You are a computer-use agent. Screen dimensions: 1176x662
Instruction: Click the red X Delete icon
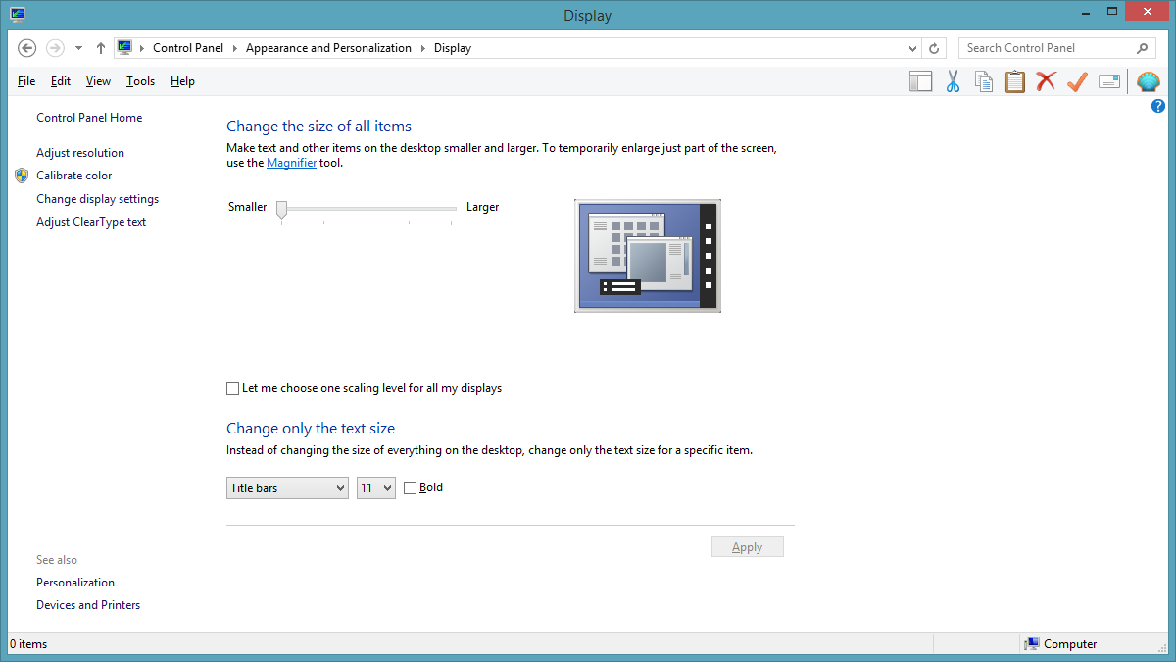pos(1046,81)
